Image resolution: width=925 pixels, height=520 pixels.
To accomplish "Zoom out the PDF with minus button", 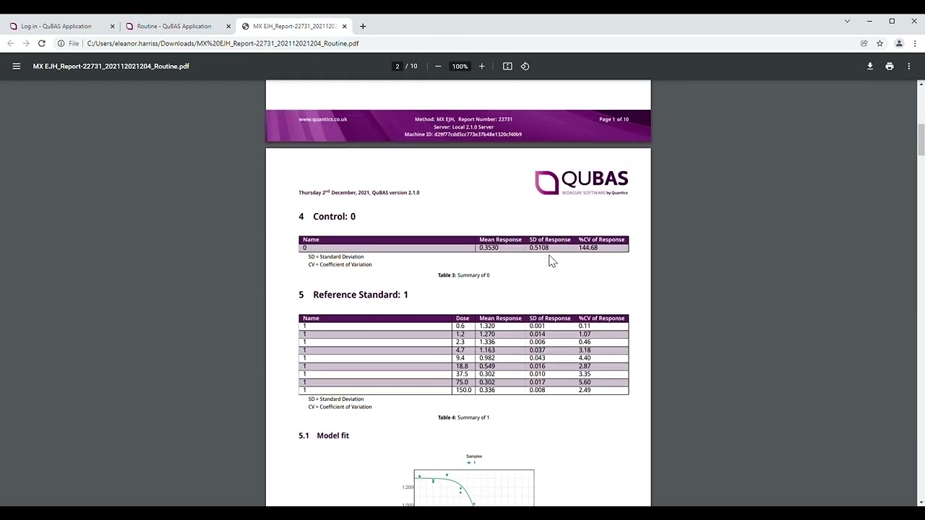I will (x=438, y=66).
